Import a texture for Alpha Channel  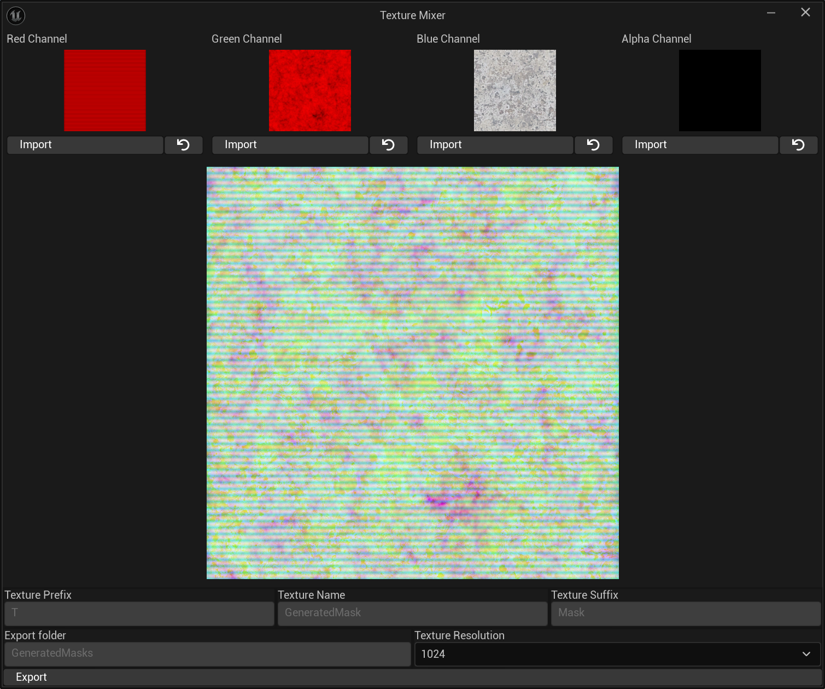700,145
